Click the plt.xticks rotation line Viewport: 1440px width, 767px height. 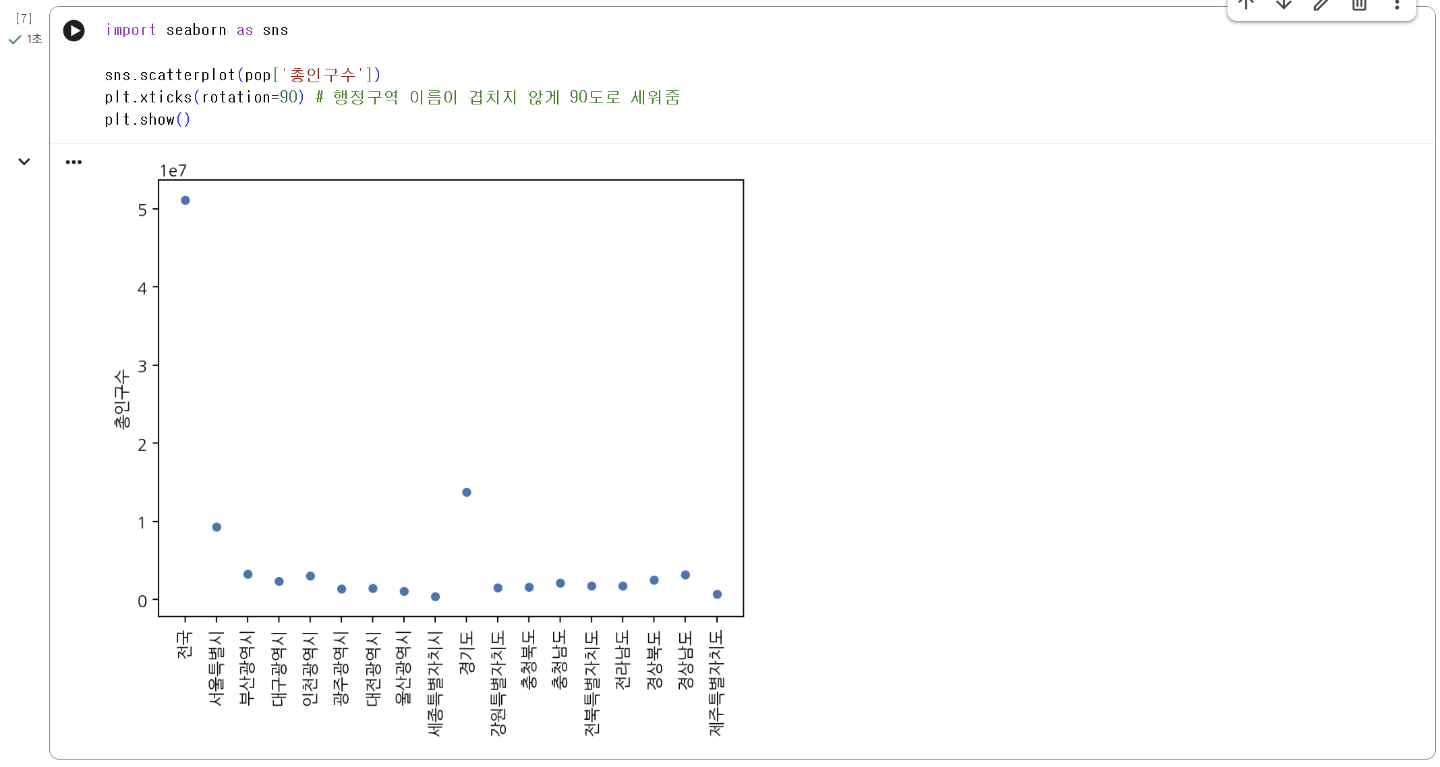click(391, 97)
